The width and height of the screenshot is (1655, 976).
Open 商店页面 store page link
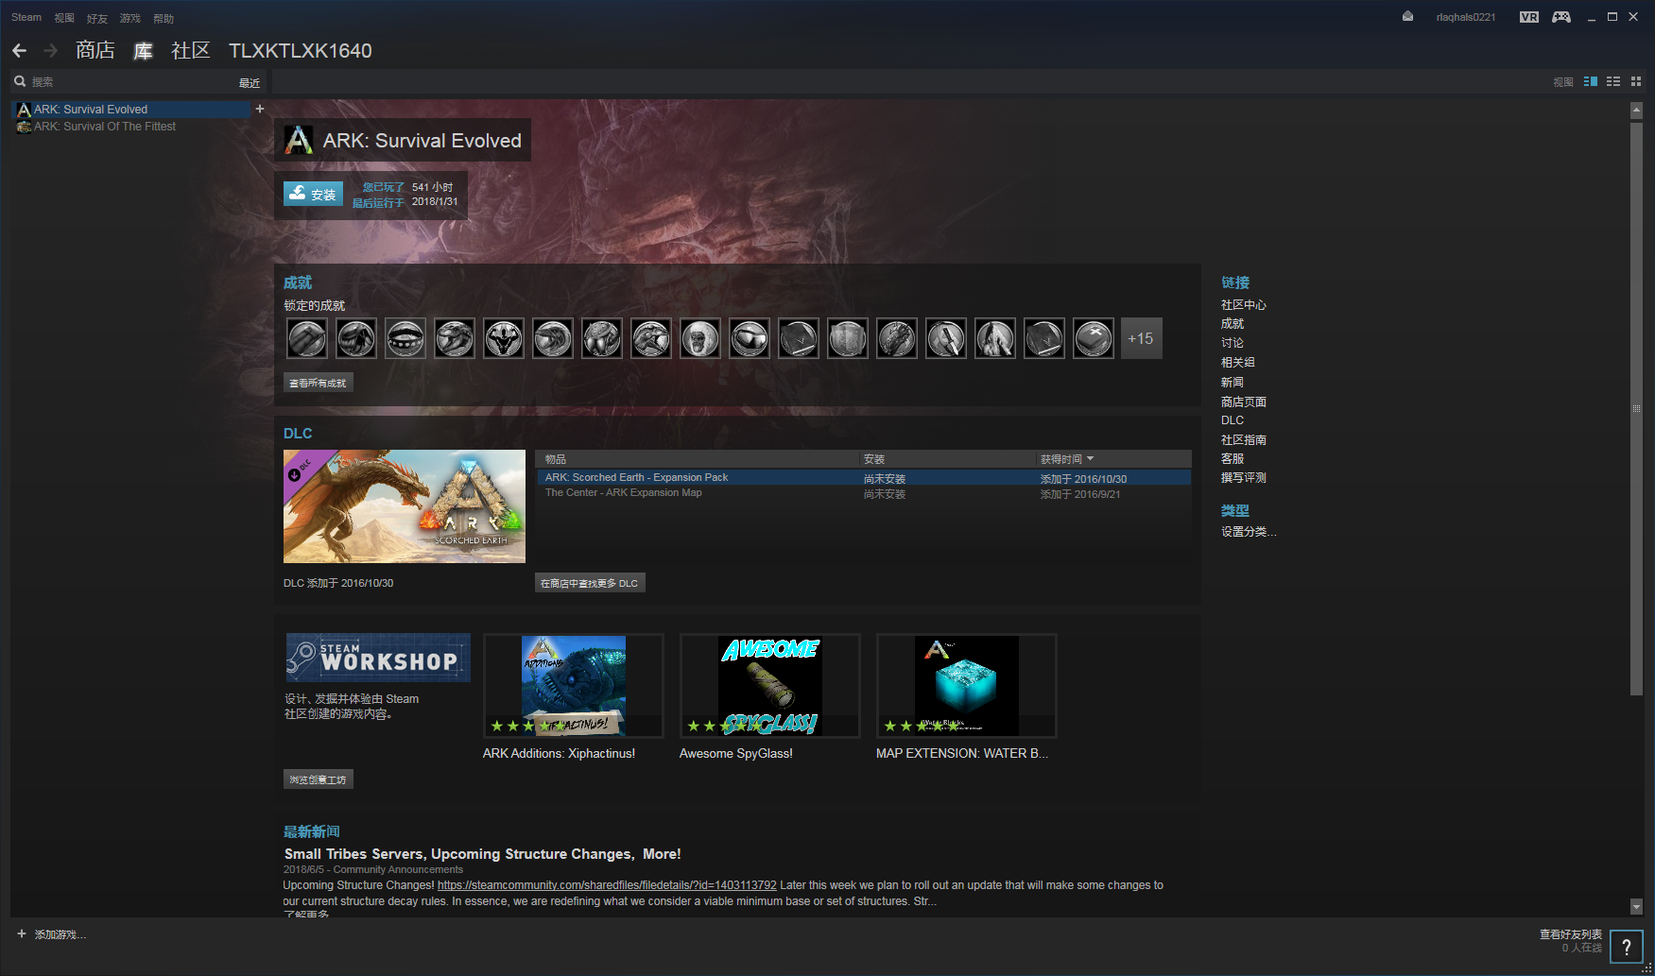click(1244, 402)
